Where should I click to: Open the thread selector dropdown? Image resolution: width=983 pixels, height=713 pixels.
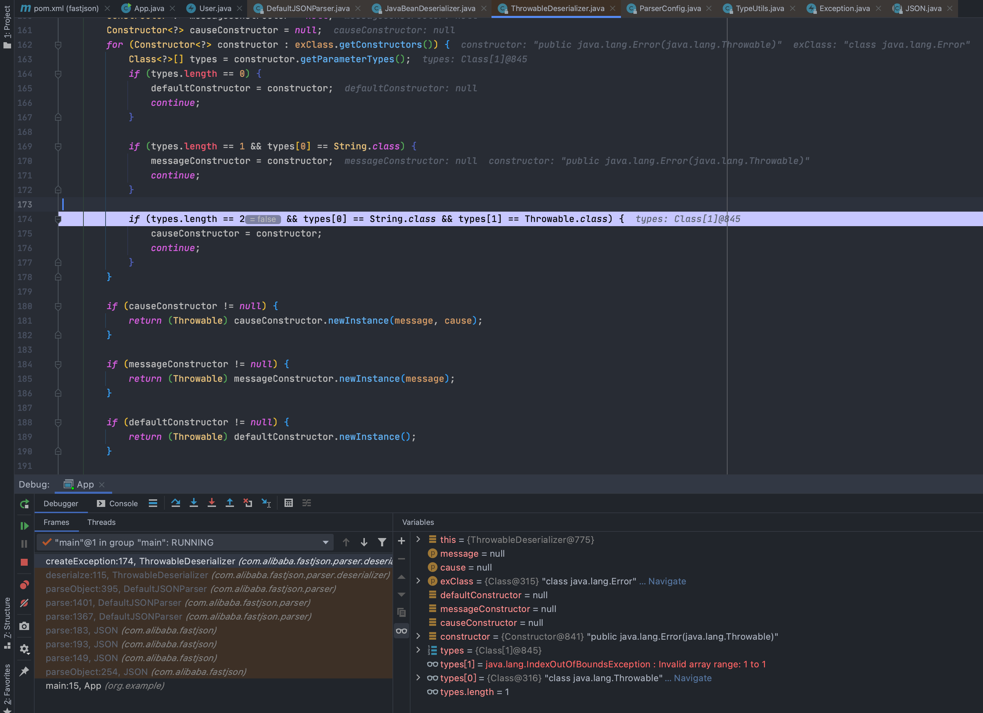point(325,543)
